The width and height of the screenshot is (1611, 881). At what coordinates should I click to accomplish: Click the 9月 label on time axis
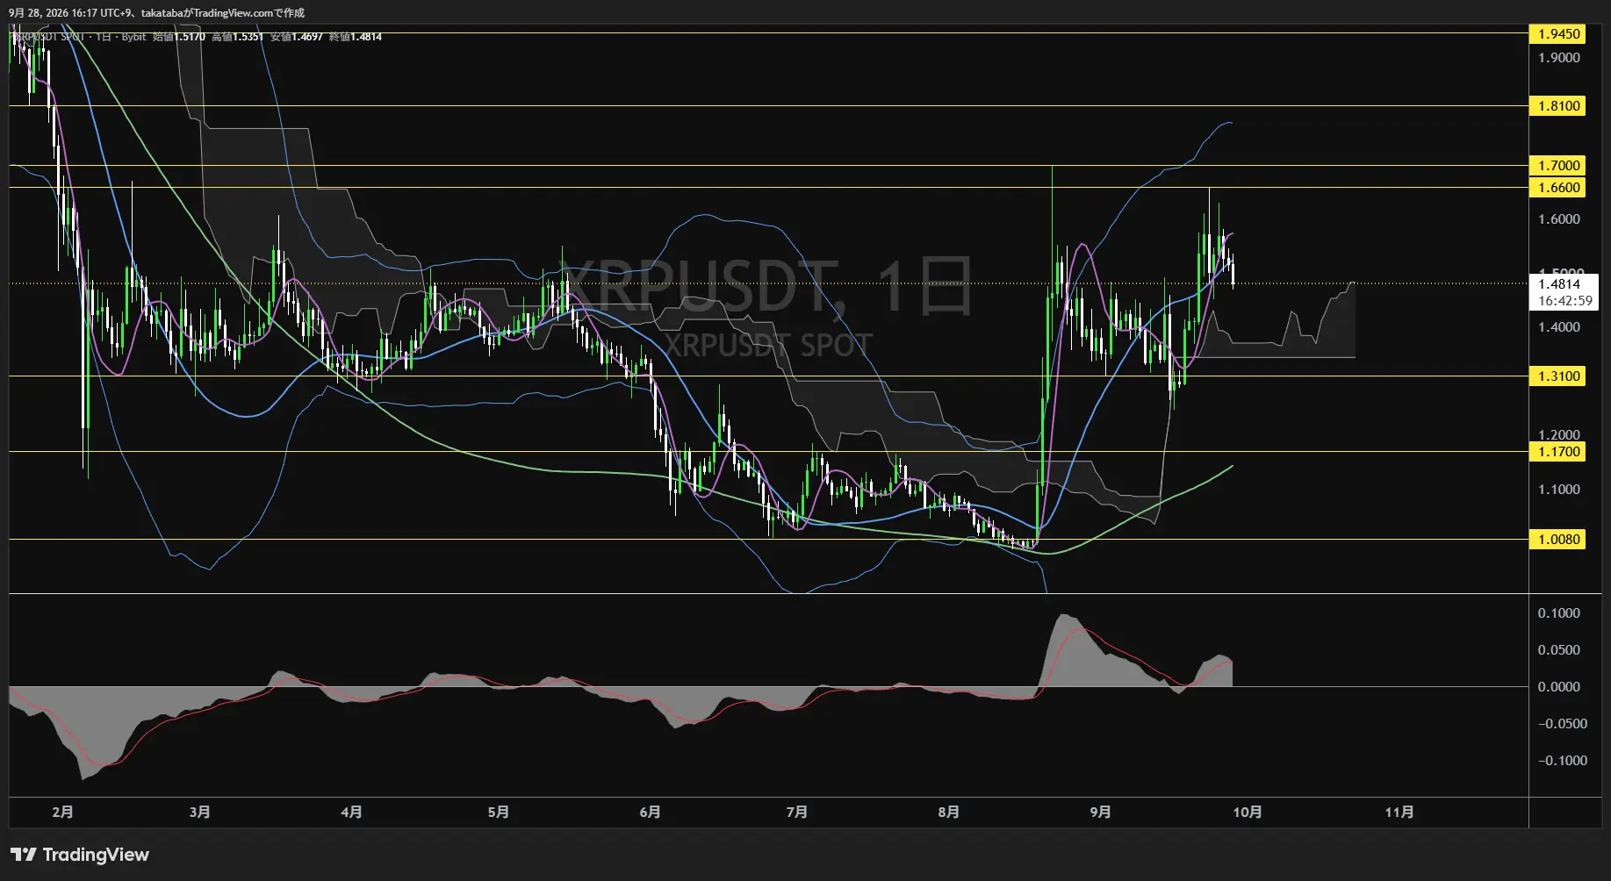[1100, 812]
